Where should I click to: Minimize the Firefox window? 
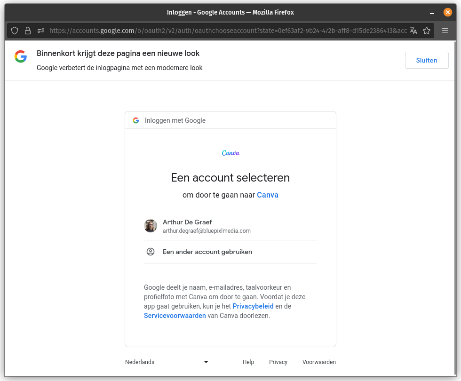click(x=432, y=12)
